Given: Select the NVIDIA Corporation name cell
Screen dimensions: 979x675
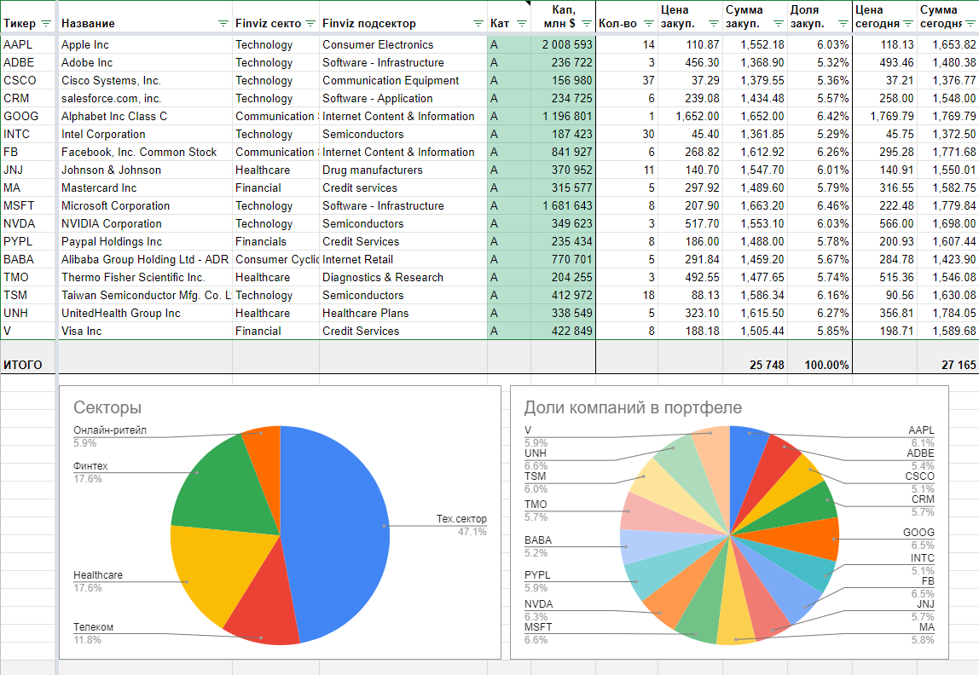Looking at the screenshot, I should click(145, 223).
